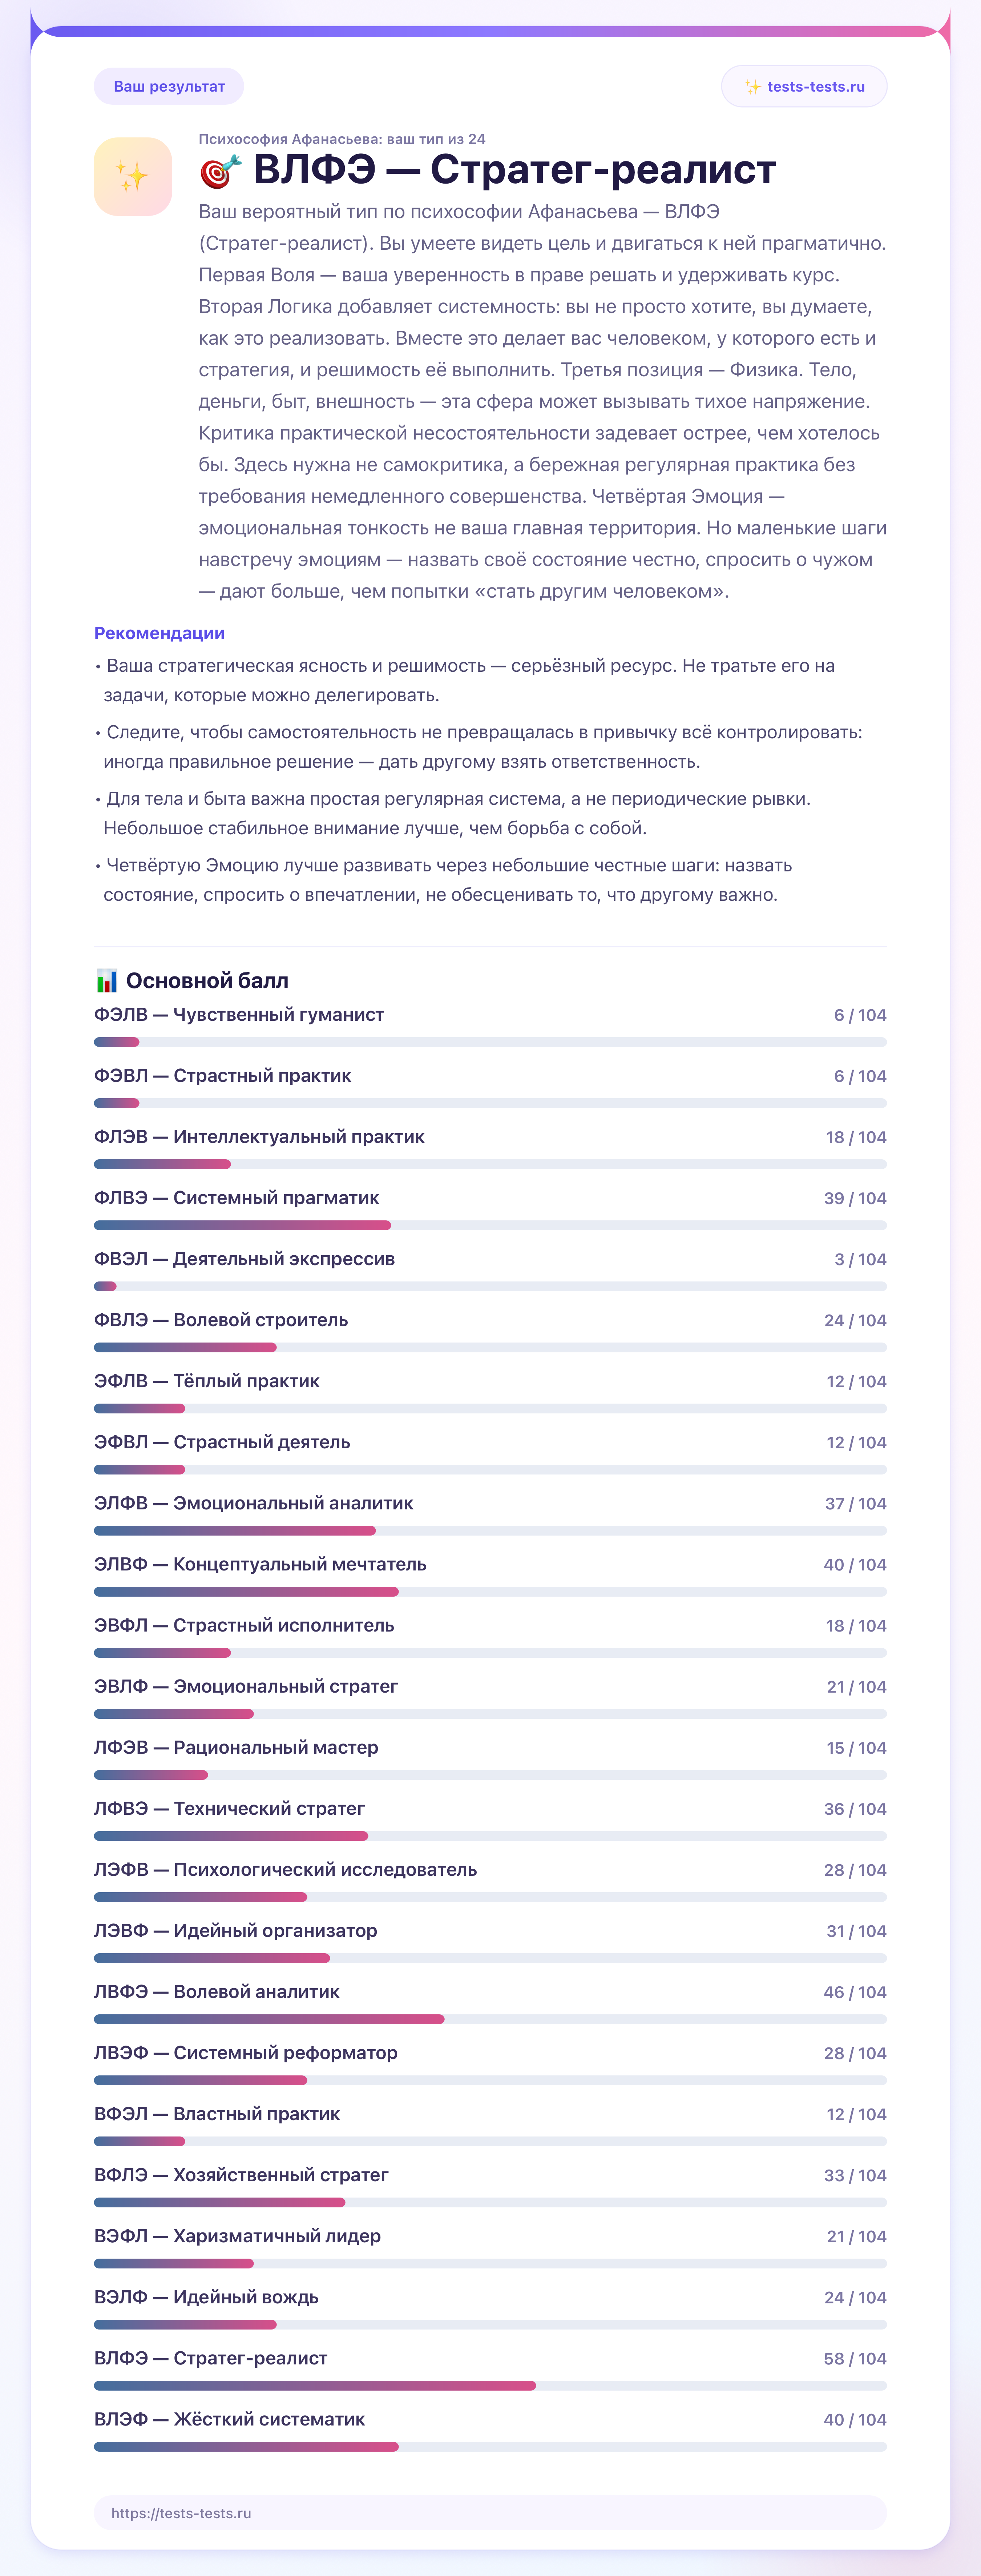Click the 58 / 104 score value
This screenshot has width=981, height=2576.
(855, 2358)
